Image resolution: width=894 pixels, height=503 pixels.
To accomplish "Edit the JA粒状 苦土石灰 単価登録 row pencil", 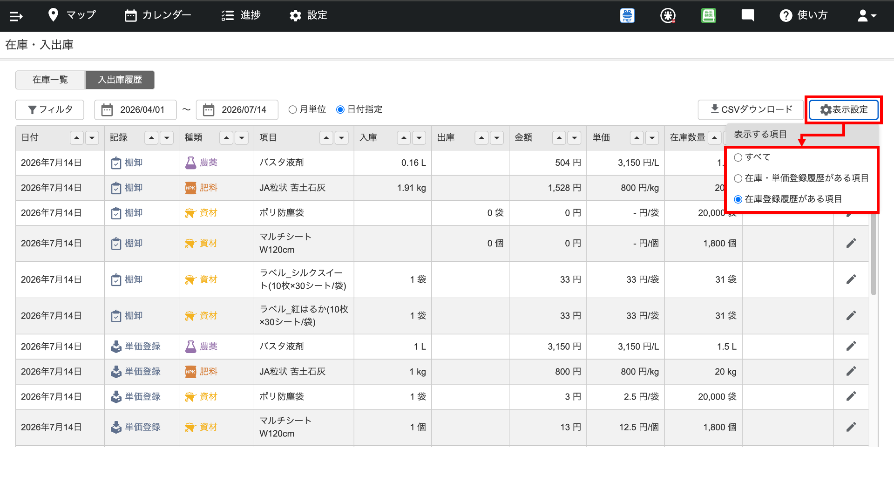I will (851, 371).
